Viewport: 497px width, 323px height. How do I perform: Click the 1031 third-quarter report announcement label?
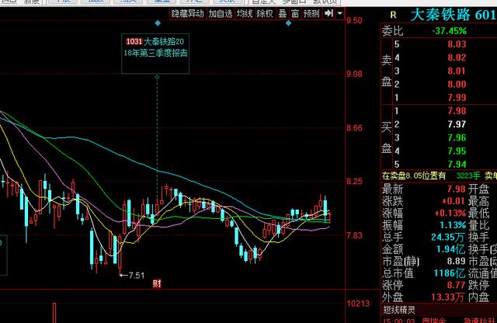(x=156, y=47)
